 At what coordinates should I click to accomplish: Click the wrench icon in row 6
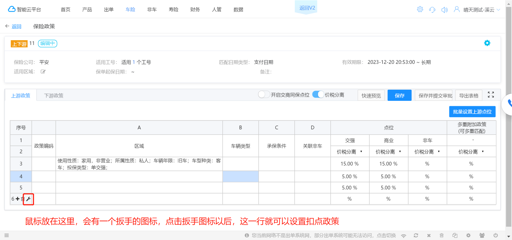[28, 199]
